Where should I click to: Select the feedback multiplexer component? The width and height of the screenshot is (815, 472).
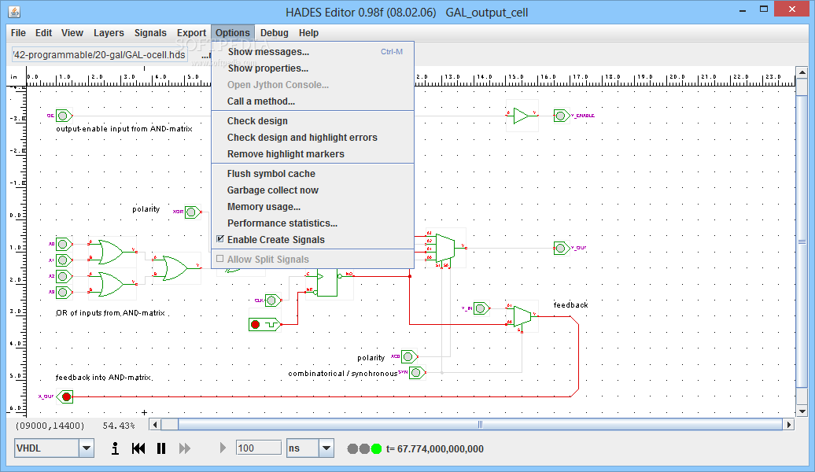(522, 316)
